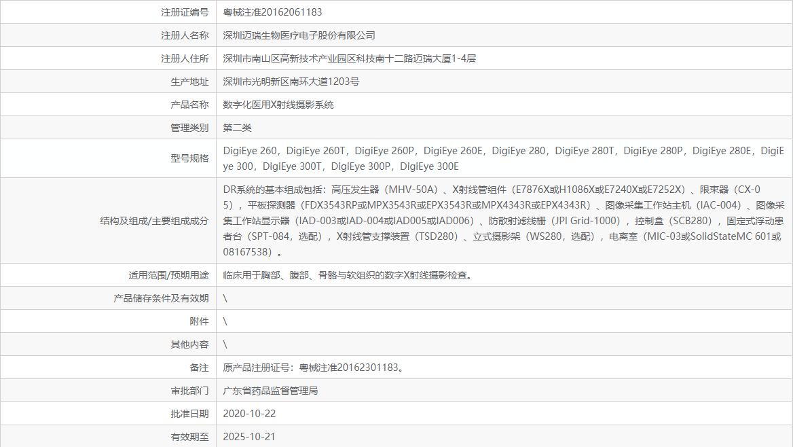Image resolution: width=793 pixels, height=447 pixels.
Task: Click the 备注 label
Action: pos(199,368)
